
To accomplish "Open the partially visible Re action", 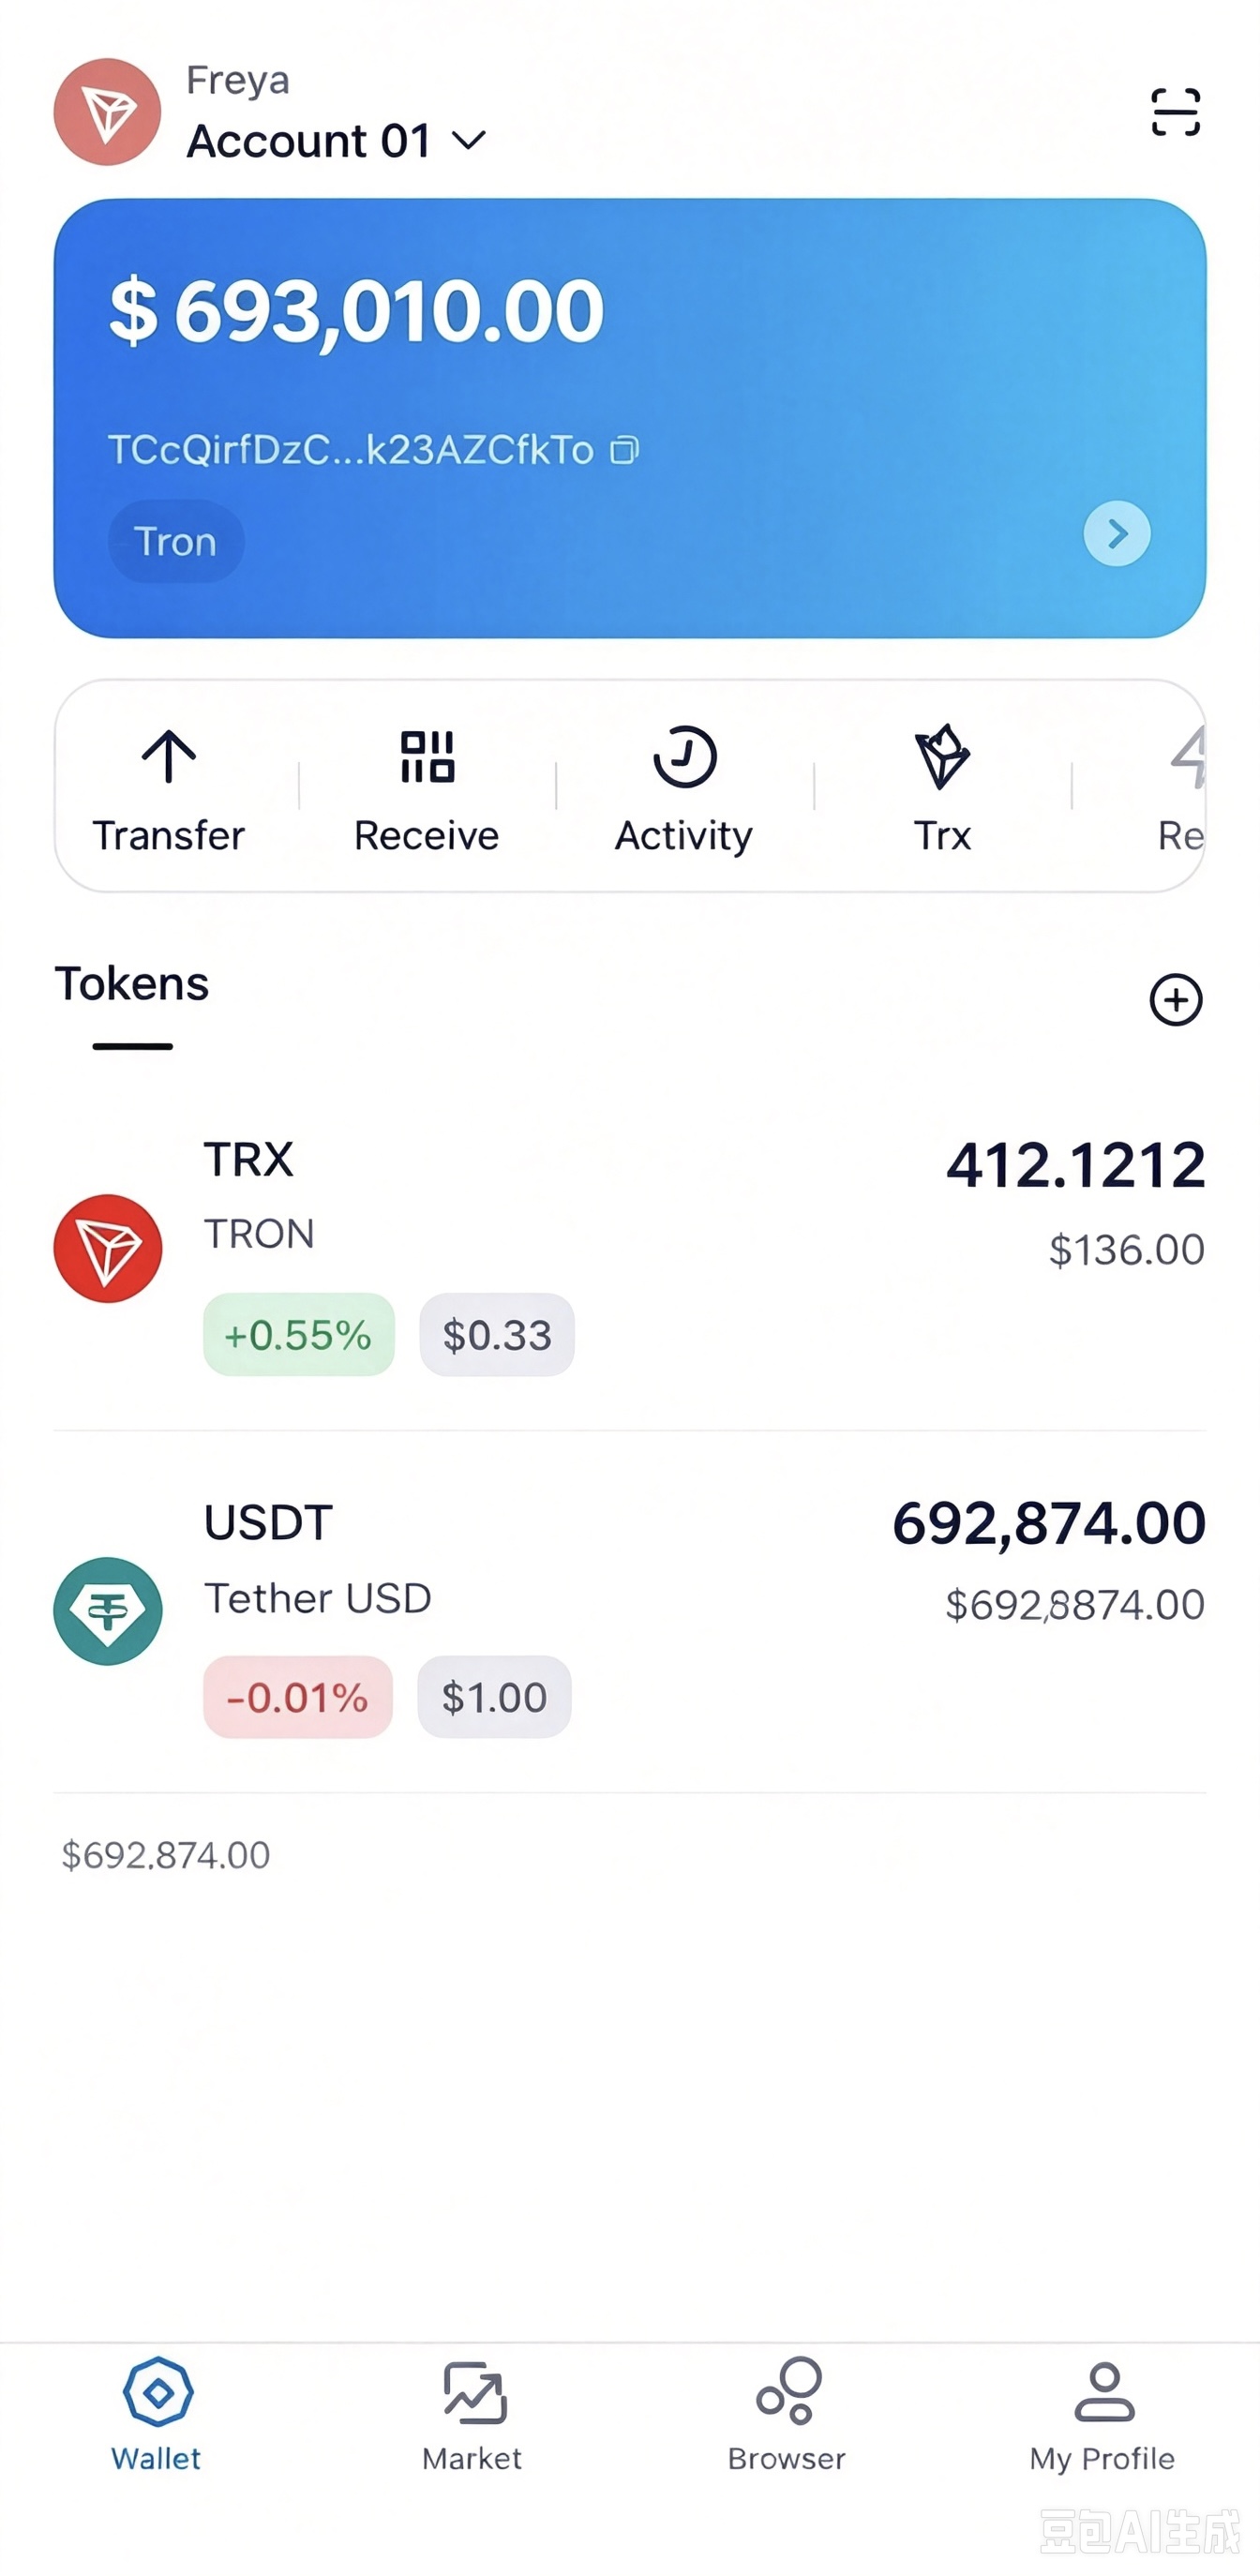I will point(1183,790).
